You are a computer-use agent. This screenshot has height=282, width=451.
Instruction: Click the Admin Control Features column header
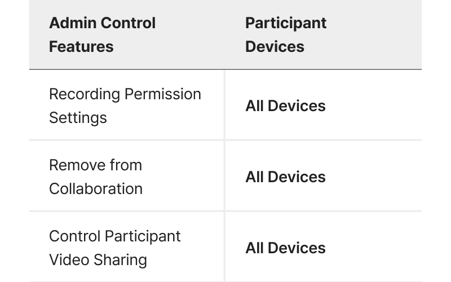[x=102, y=35]
